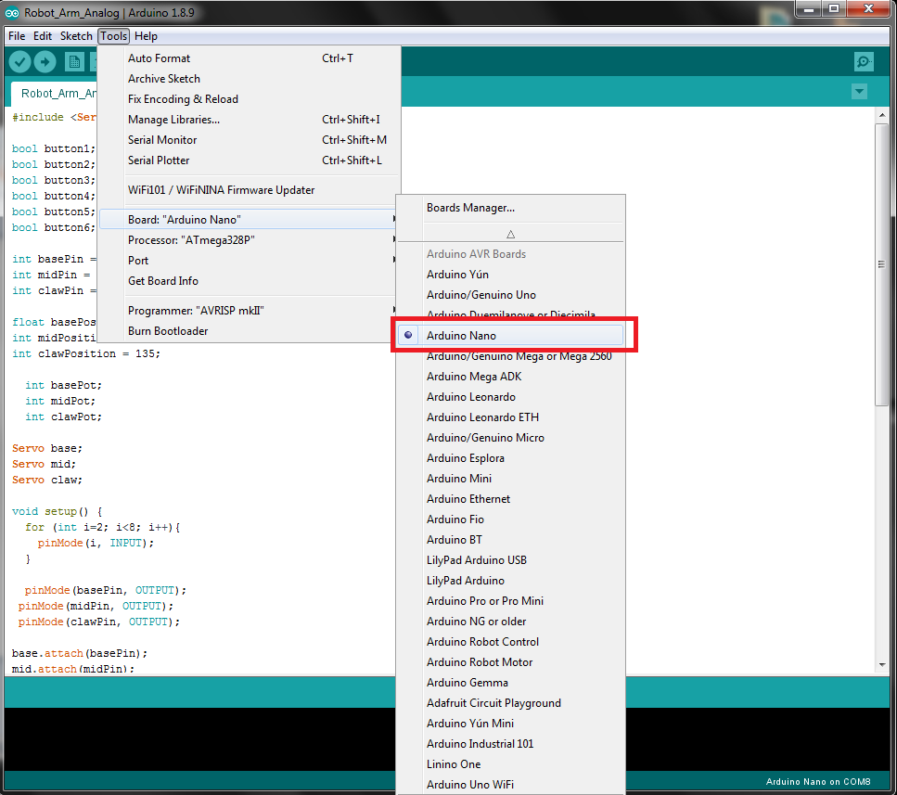Pick the plain Arduino Leonardo board
The image size is (897, 795).
pos(510,397)
